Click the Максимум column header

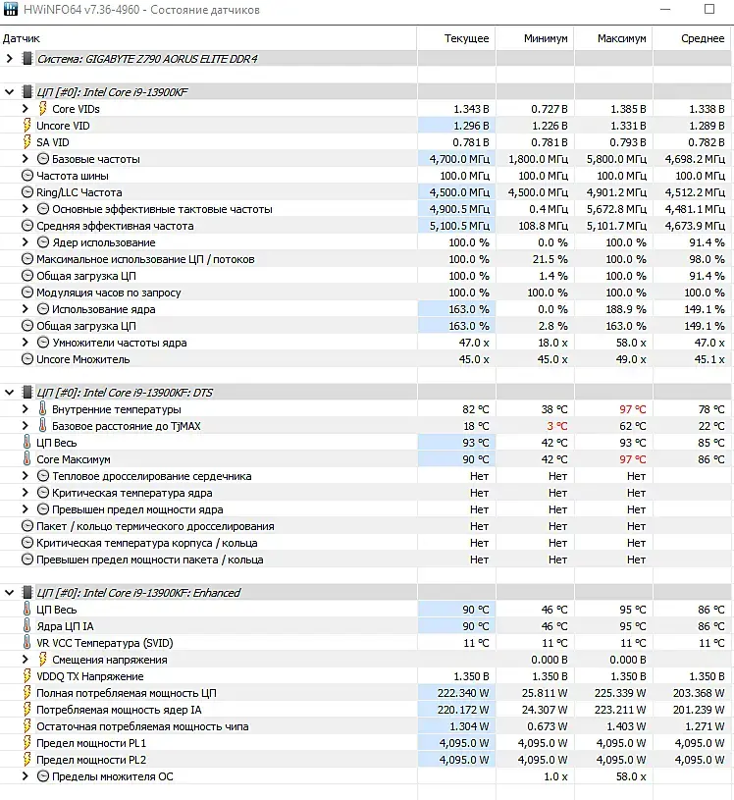[613, 38]
